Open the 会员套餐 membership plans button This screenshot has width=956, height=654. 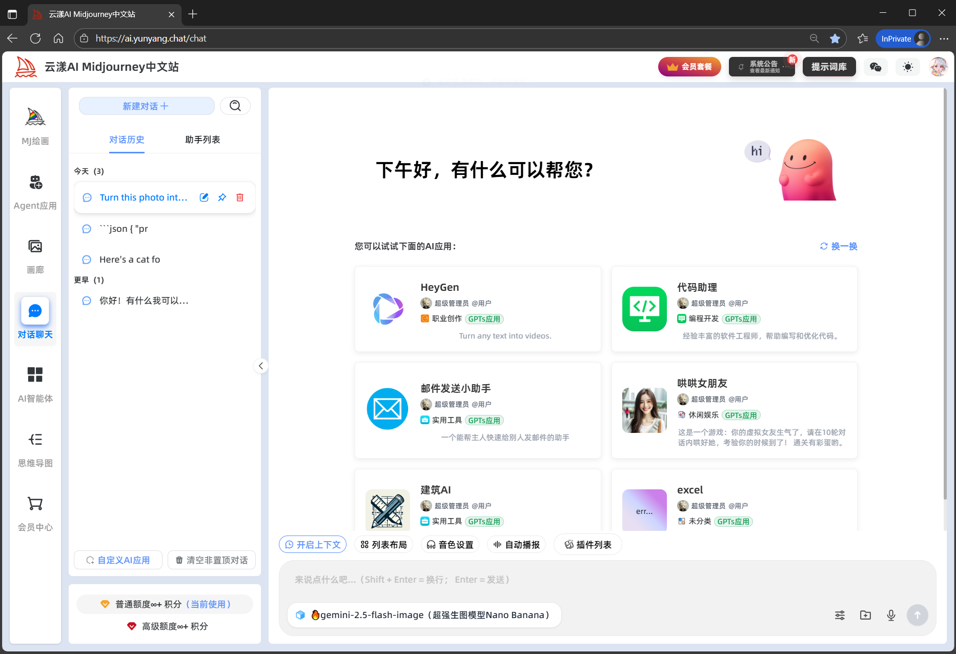tap(689, 67)
